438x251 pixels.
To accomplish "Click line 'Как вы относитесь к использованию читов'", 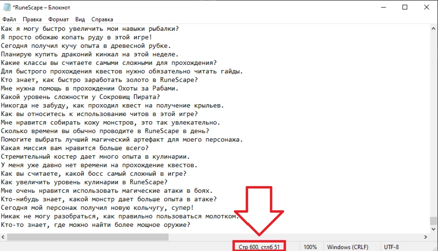I will click(x=99, y=114).
